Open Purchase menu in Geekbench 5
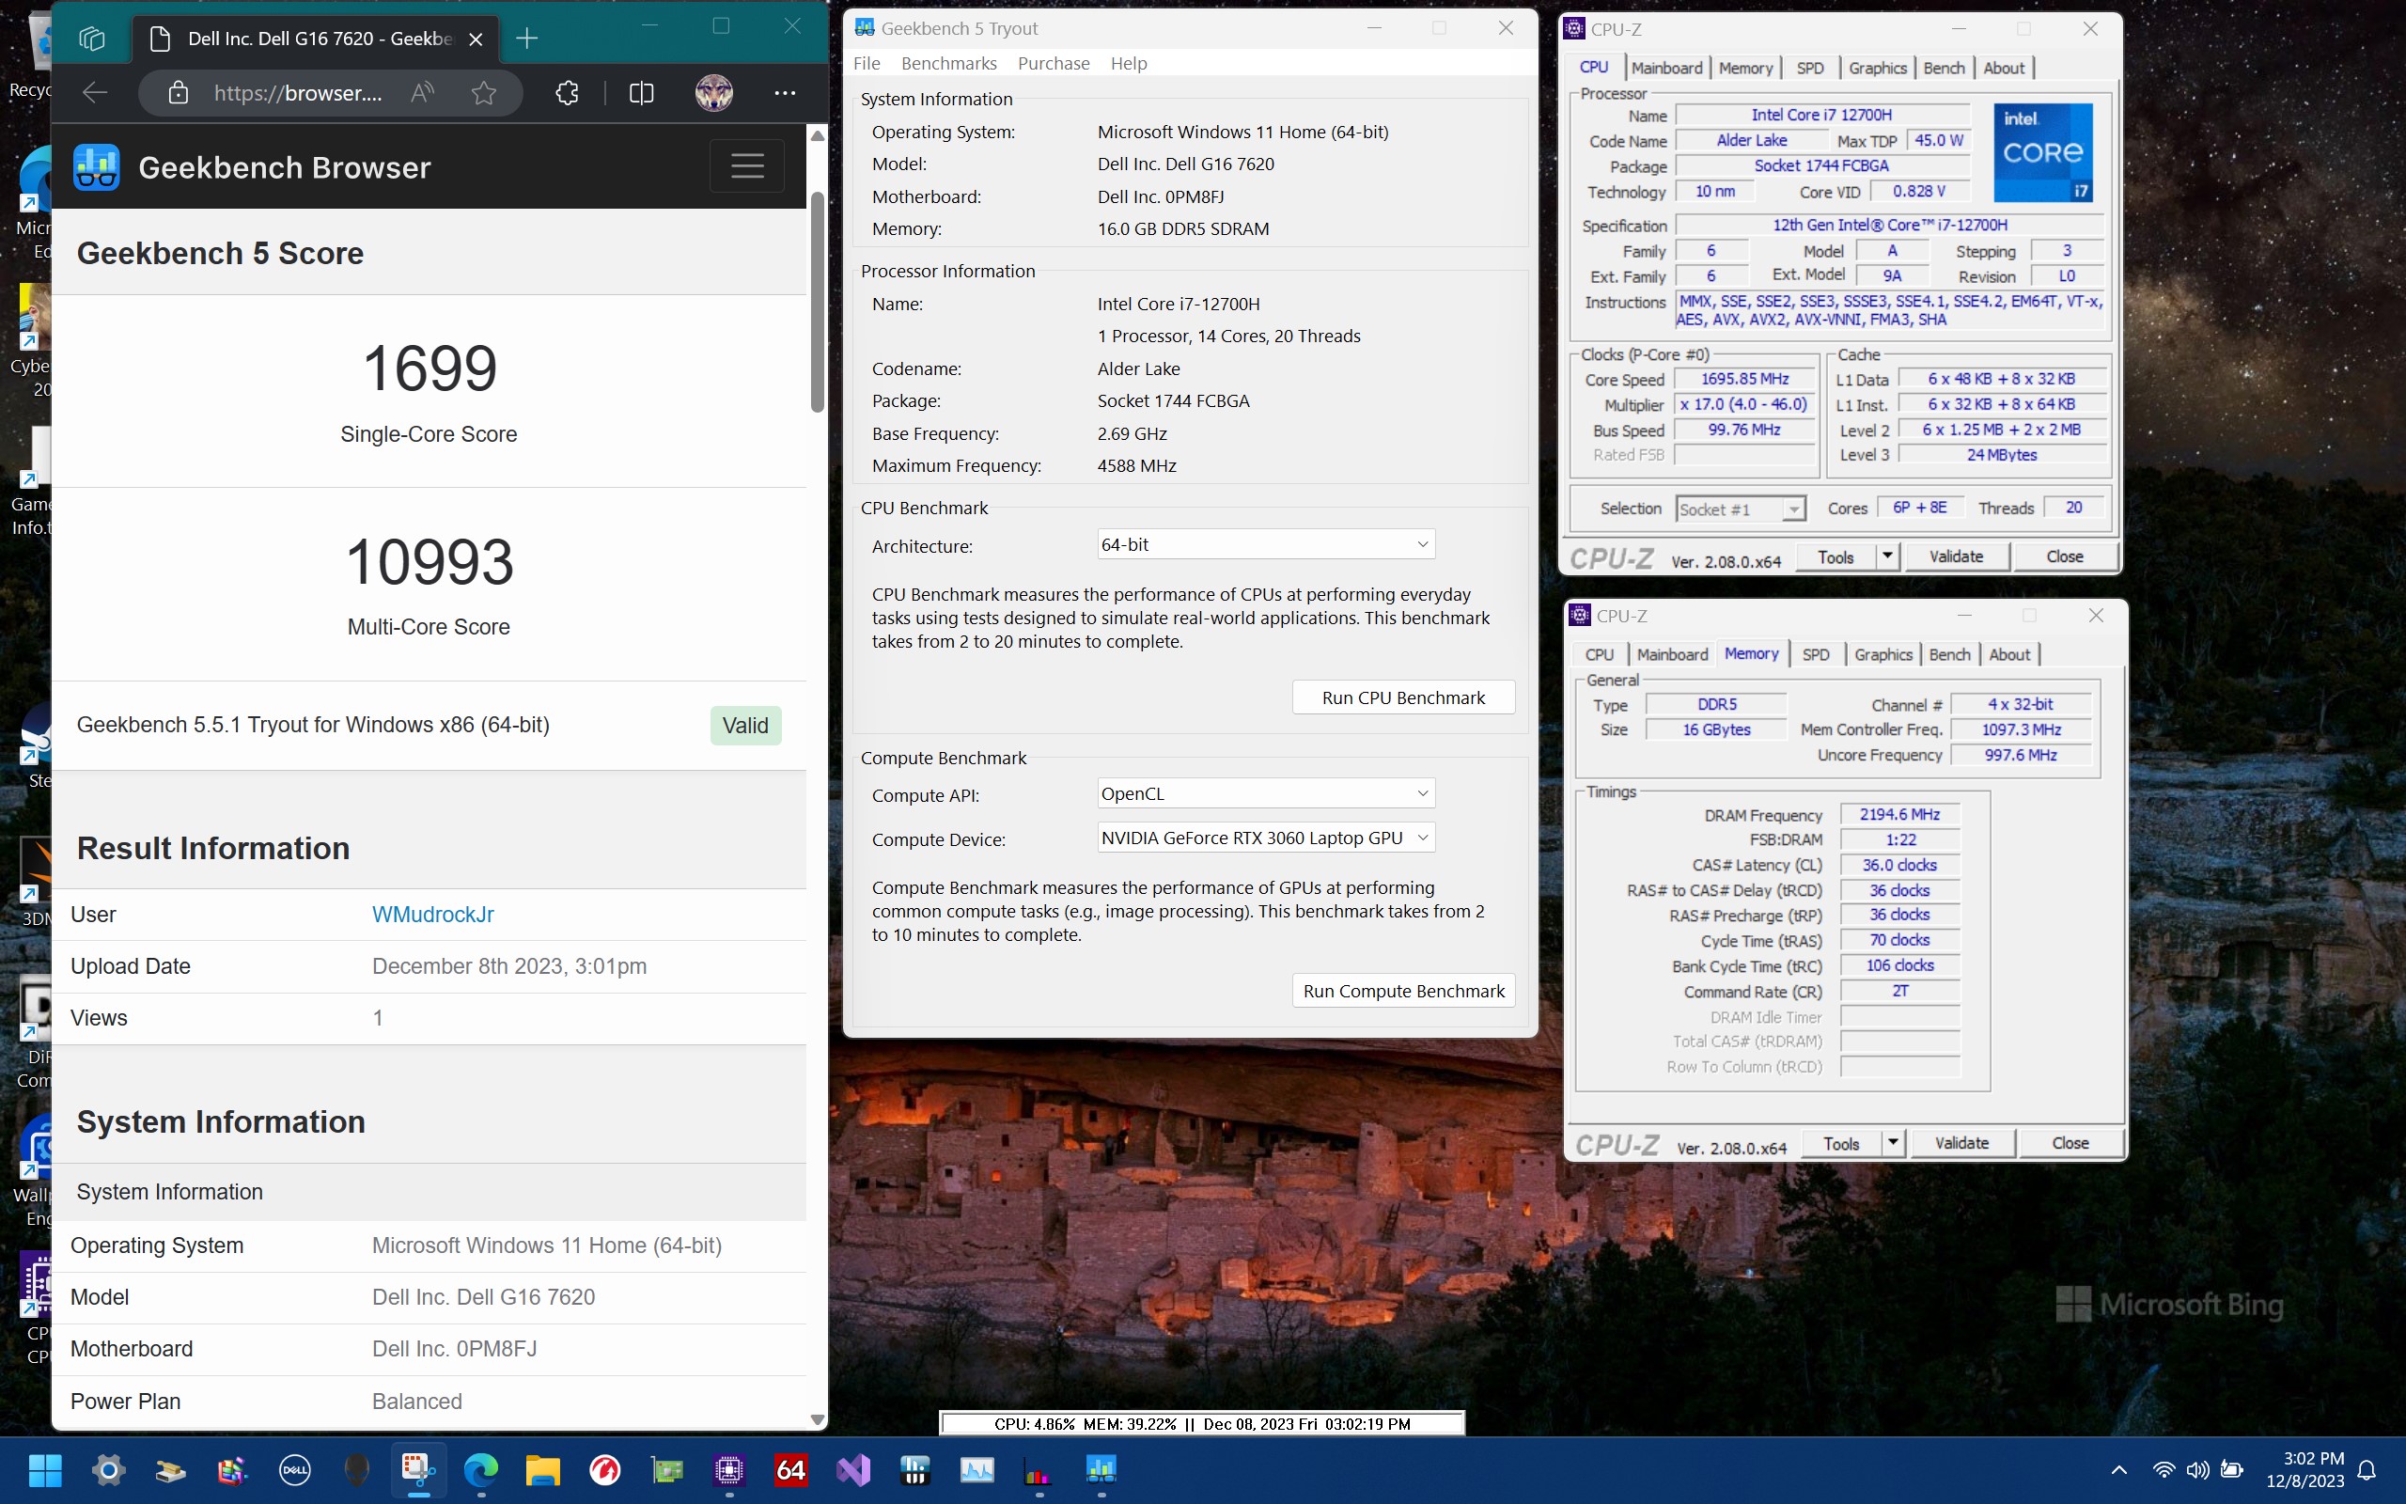2406x1504 pixels. (x=1053, y=63)
